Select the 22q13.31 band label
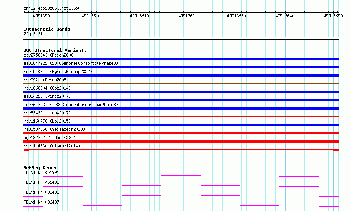 (33, 34)
